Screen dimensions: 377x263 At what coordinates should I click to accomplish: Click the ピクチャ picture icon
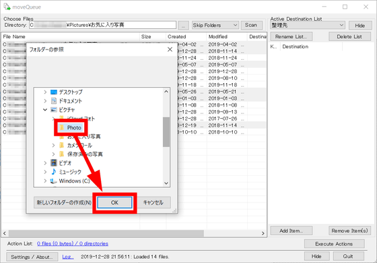pos(54,110)
